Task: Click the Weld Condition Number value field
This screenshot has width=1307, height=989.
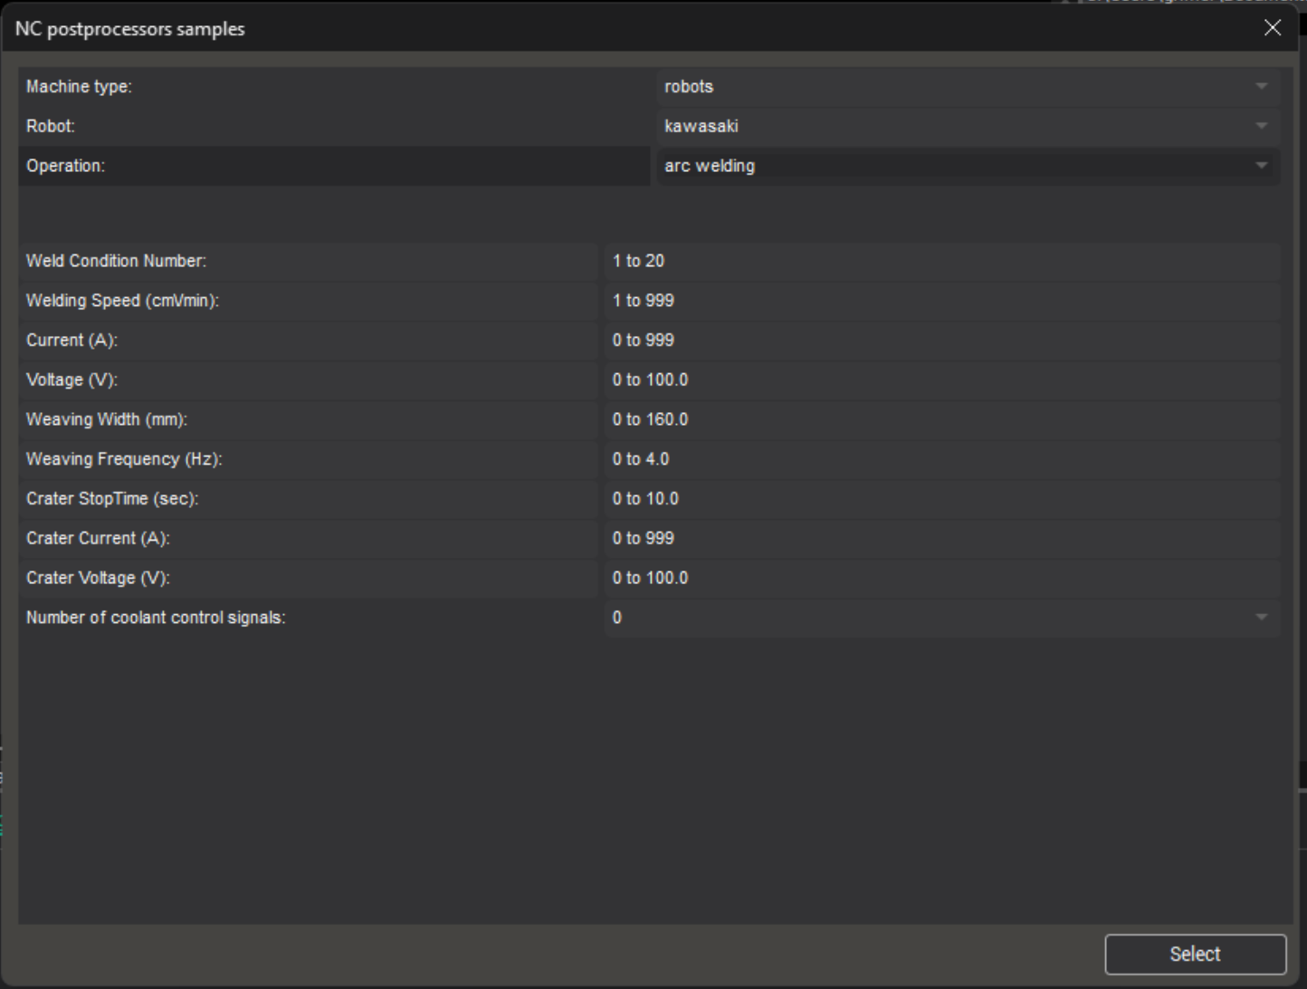Action: (x=941, y=261)
